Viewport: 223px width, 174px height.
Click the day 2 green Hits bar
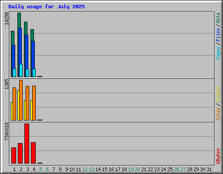(19, 20)
